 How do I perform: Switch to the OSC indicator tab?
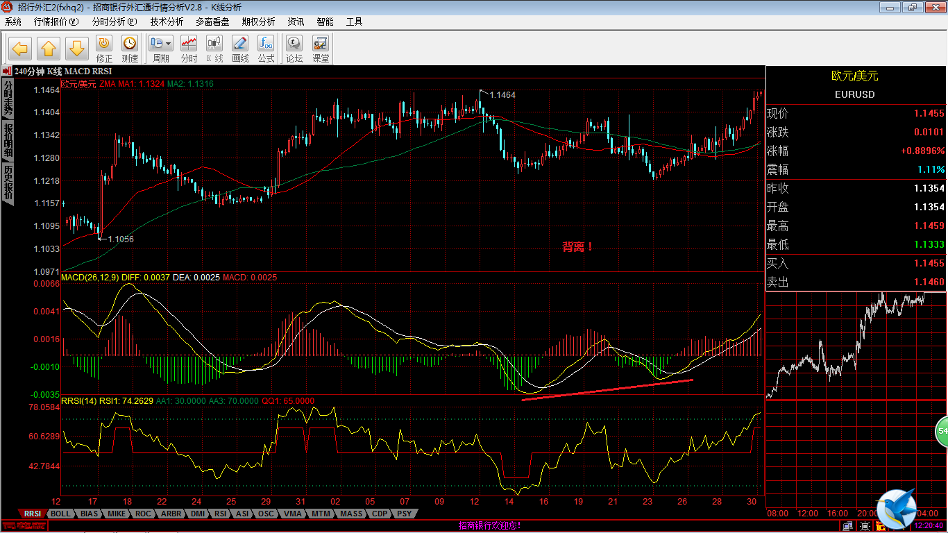coord(266,514)
